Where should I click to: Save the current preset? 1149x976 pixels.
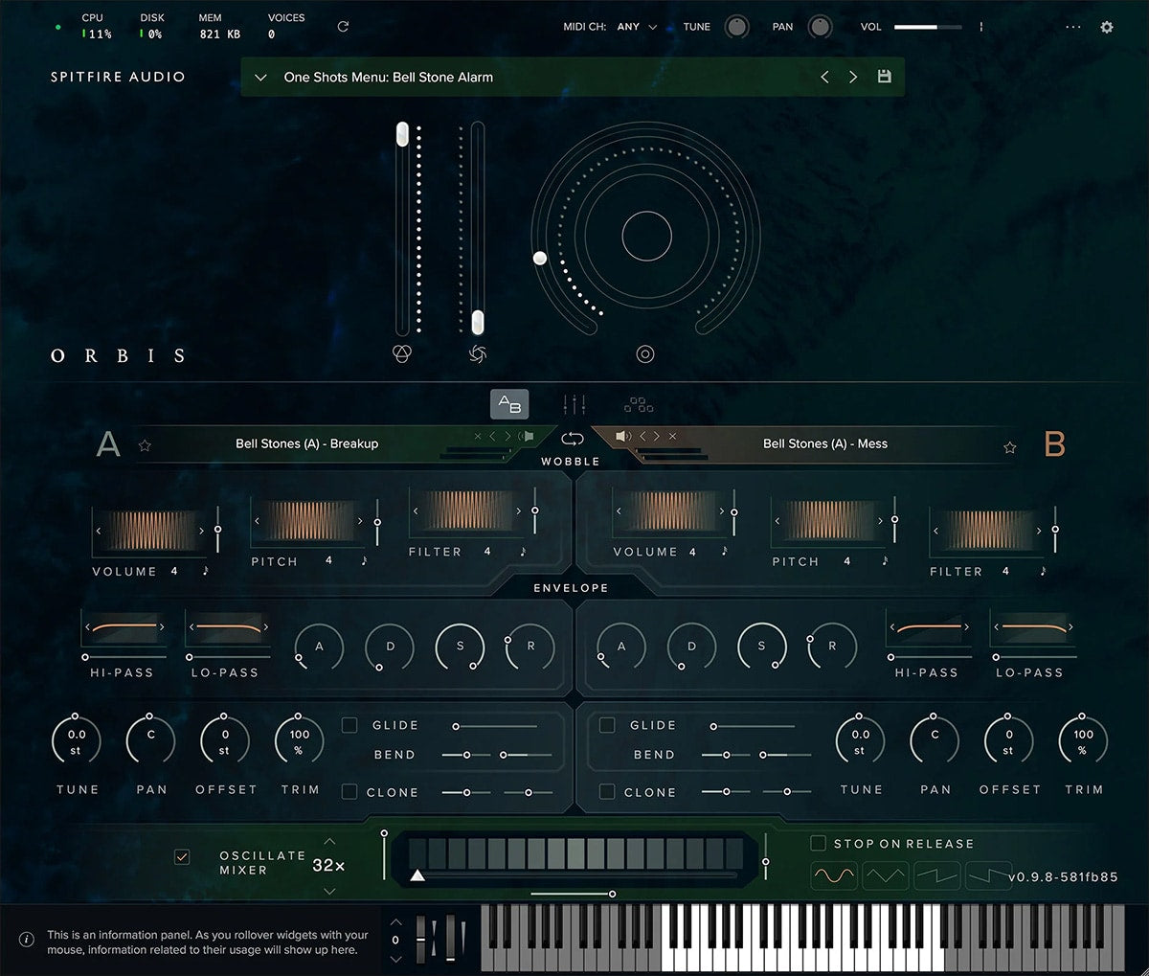[x=883, y=77]
